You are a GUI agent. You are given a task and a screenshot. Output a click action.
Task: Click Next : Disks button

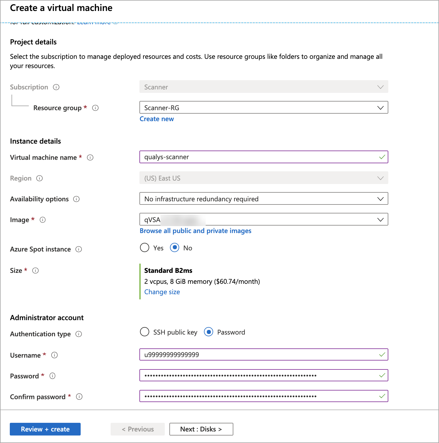pos(201,429)
